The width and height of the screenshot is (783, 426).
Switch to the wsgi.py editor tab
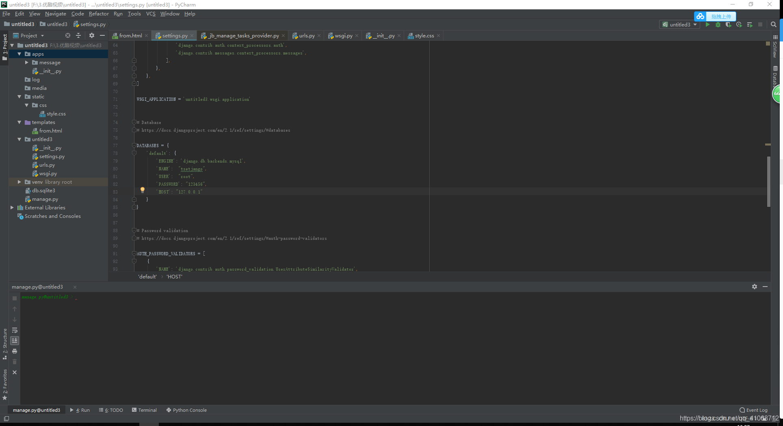point(344,36)
